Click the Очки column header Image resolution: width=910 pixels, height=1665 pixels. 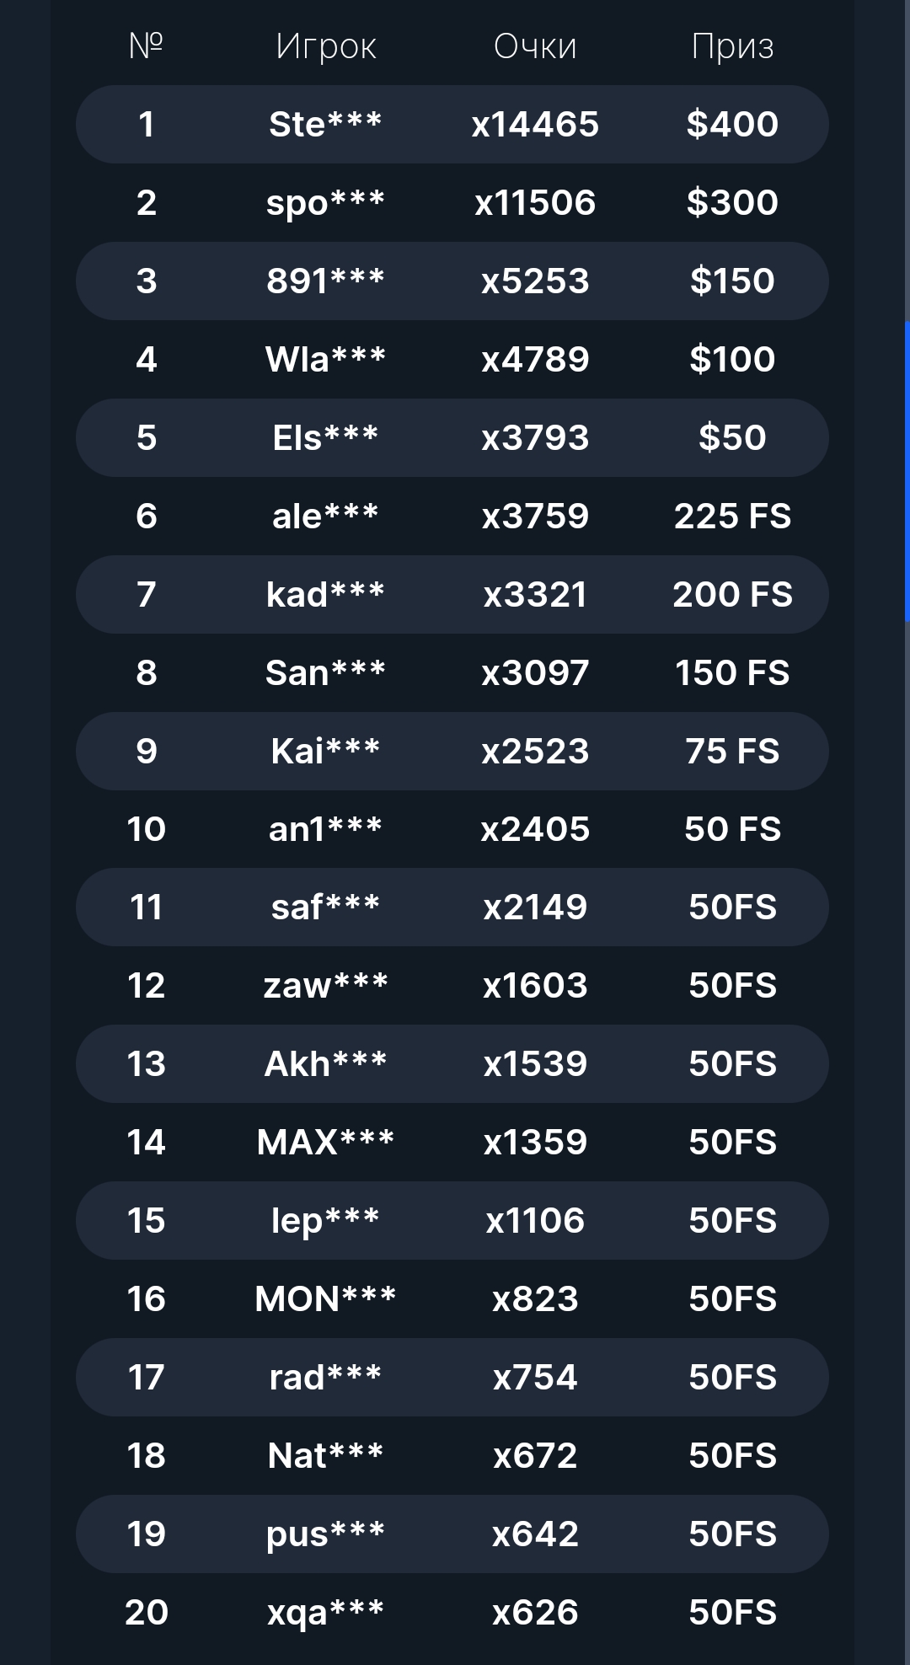(x=535, y=46)
